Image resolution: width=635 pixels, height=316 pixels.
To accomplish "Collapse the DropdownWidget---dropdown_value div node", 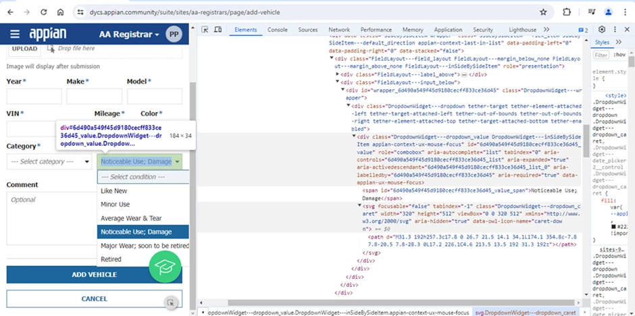I will [x=354, y=136].
